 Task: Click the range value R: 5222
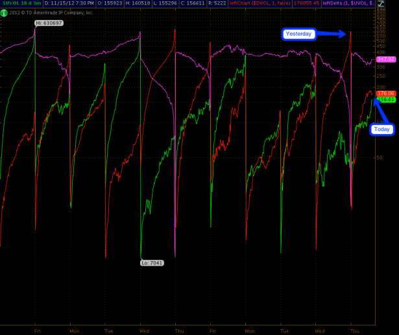(217, 3)
